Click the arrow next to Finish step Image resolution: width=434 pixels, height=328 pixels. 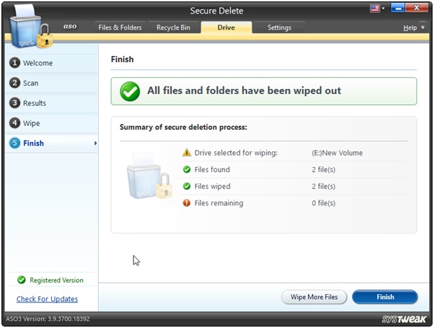coord(95,144)
